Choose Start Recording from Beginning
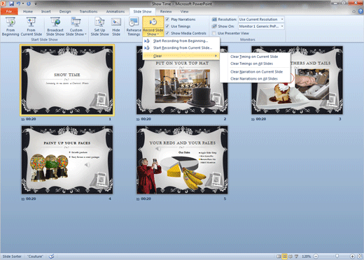 181,41
